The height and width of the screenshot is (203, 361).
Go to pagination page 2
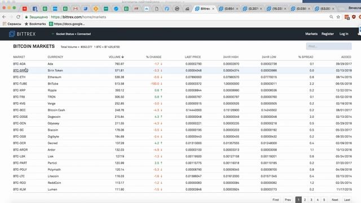305,200
